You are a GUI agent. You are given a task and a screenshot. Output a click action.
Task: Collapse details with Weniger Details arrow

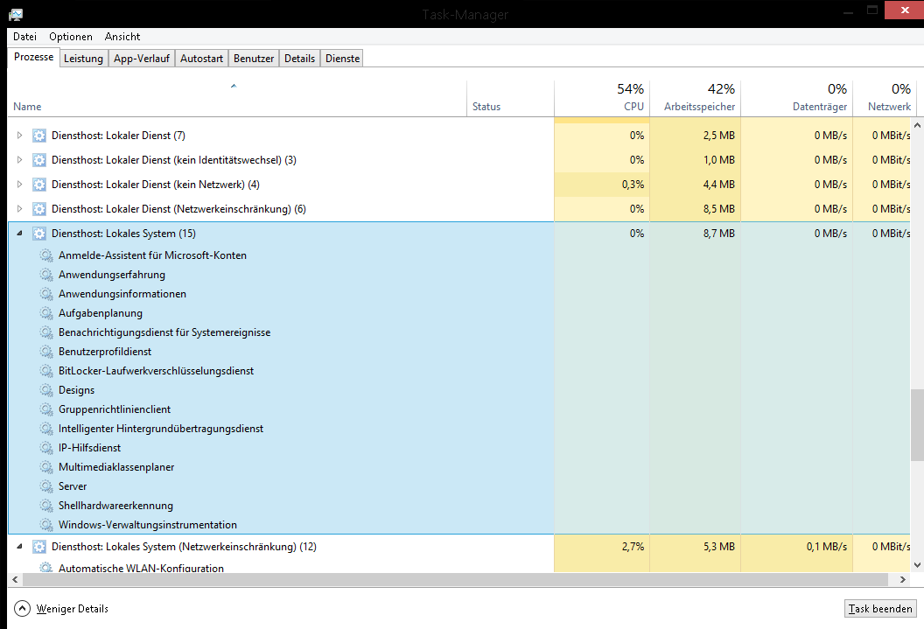coord(22,608)
